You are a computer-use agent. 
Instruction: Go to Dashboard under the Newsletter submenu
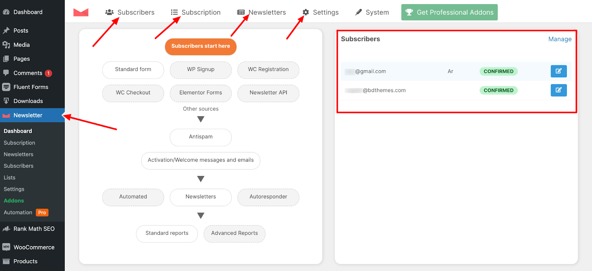coord(18,131)
